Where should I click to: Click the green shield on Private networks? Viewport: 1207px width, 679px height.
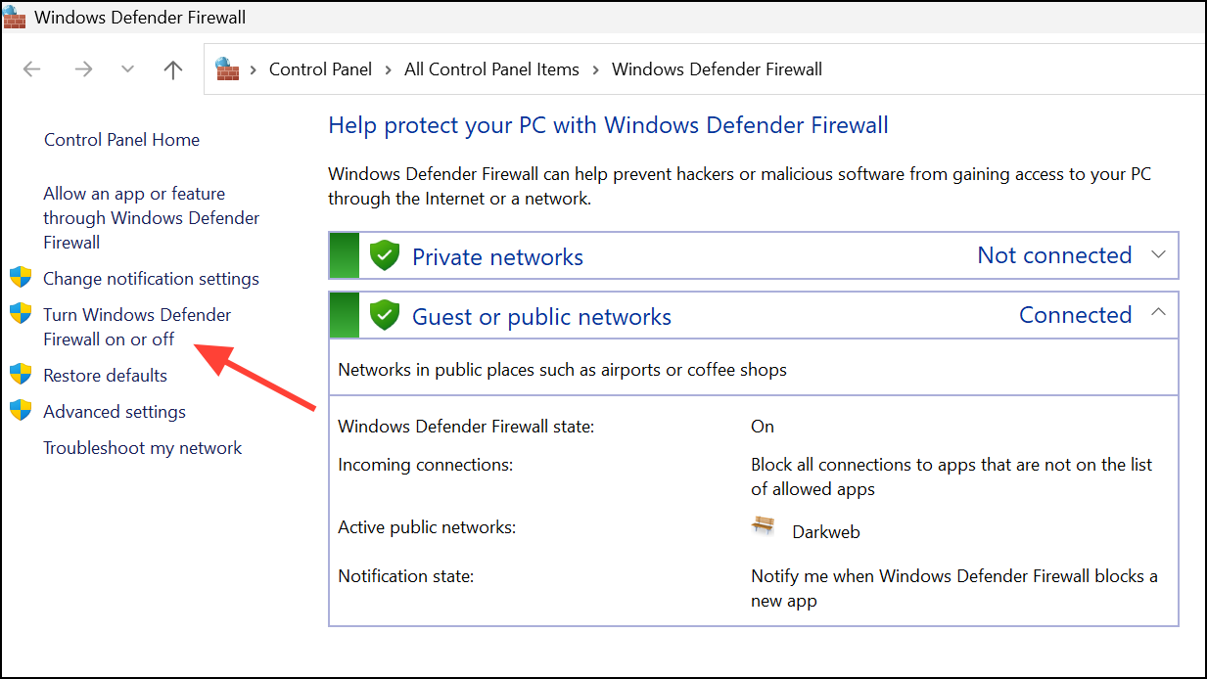click(384, 254)
